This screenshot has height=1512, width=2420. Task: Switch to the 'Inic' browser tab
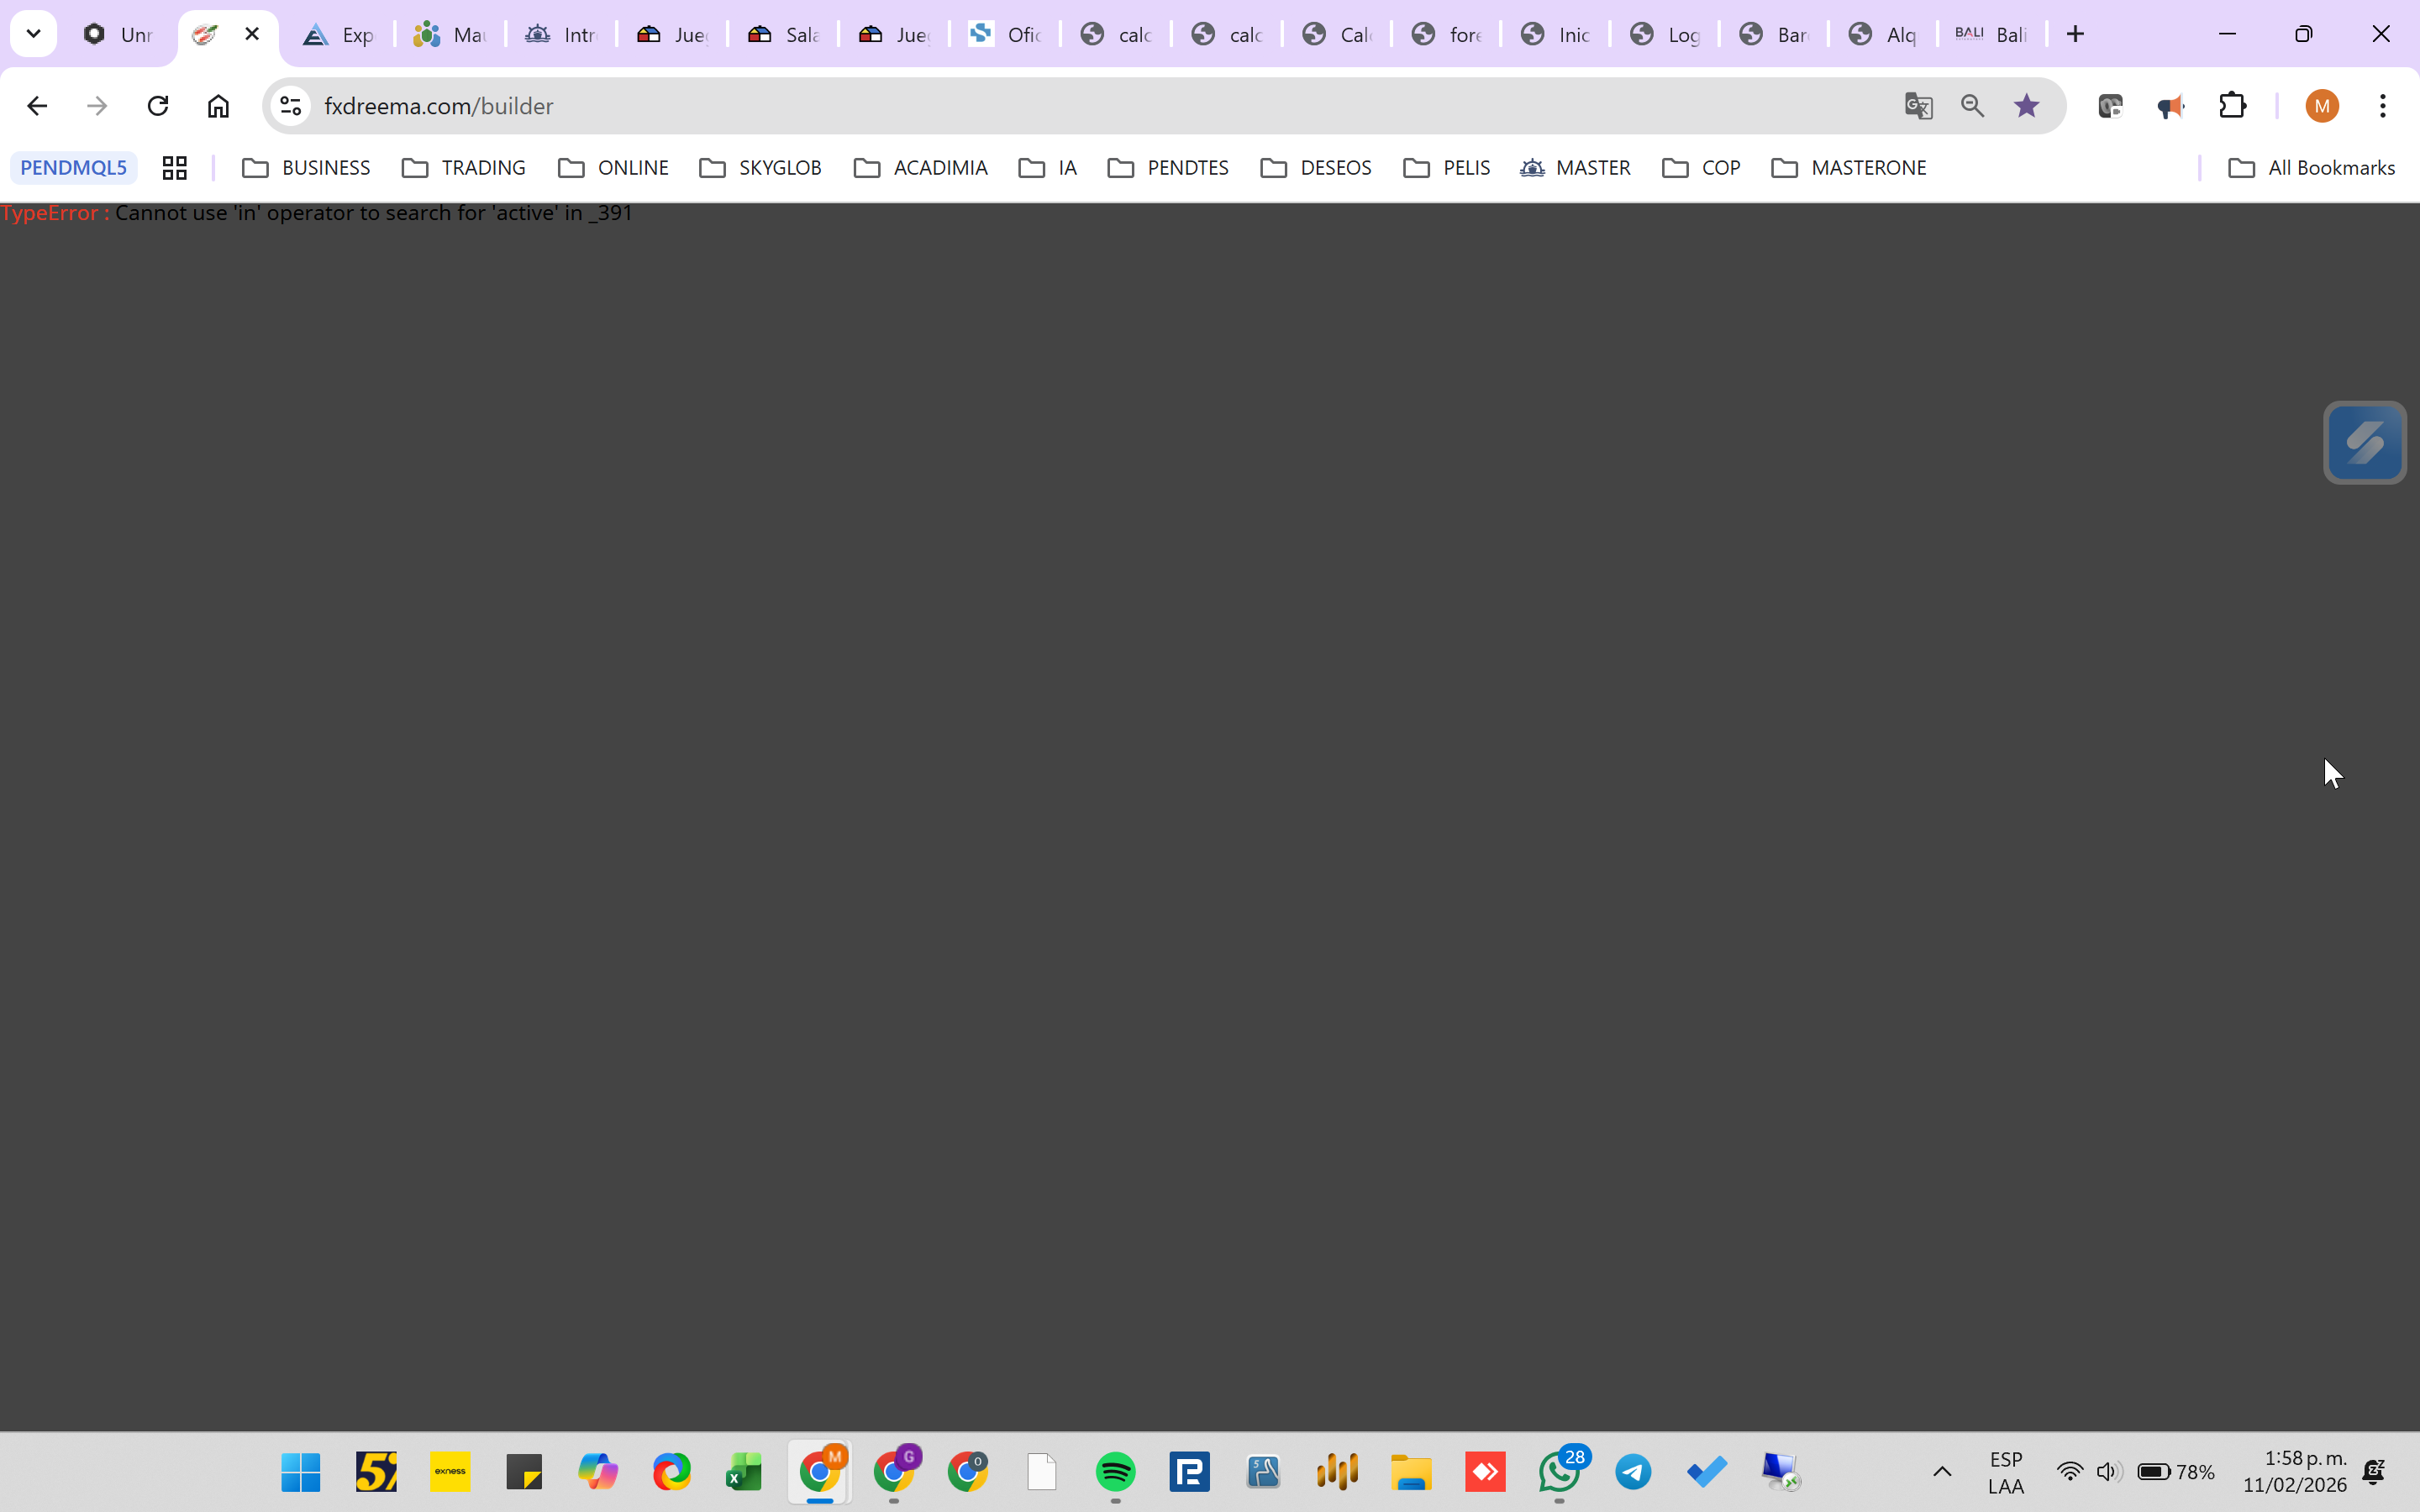click(1555, 35)
